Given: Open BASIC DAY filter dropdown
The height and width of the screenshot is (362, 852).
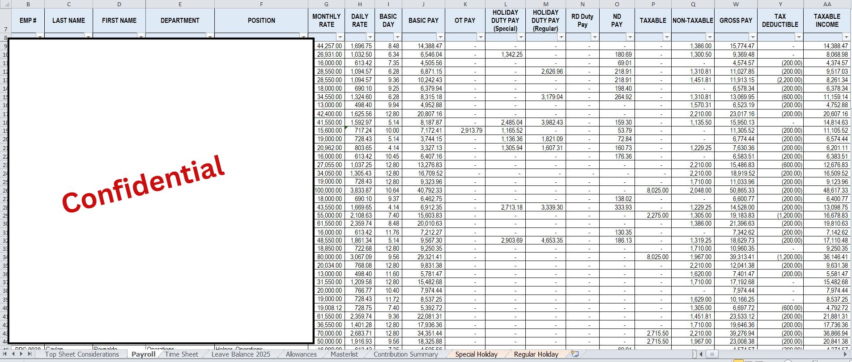Looking at the screenshot, I should [398, 37].
